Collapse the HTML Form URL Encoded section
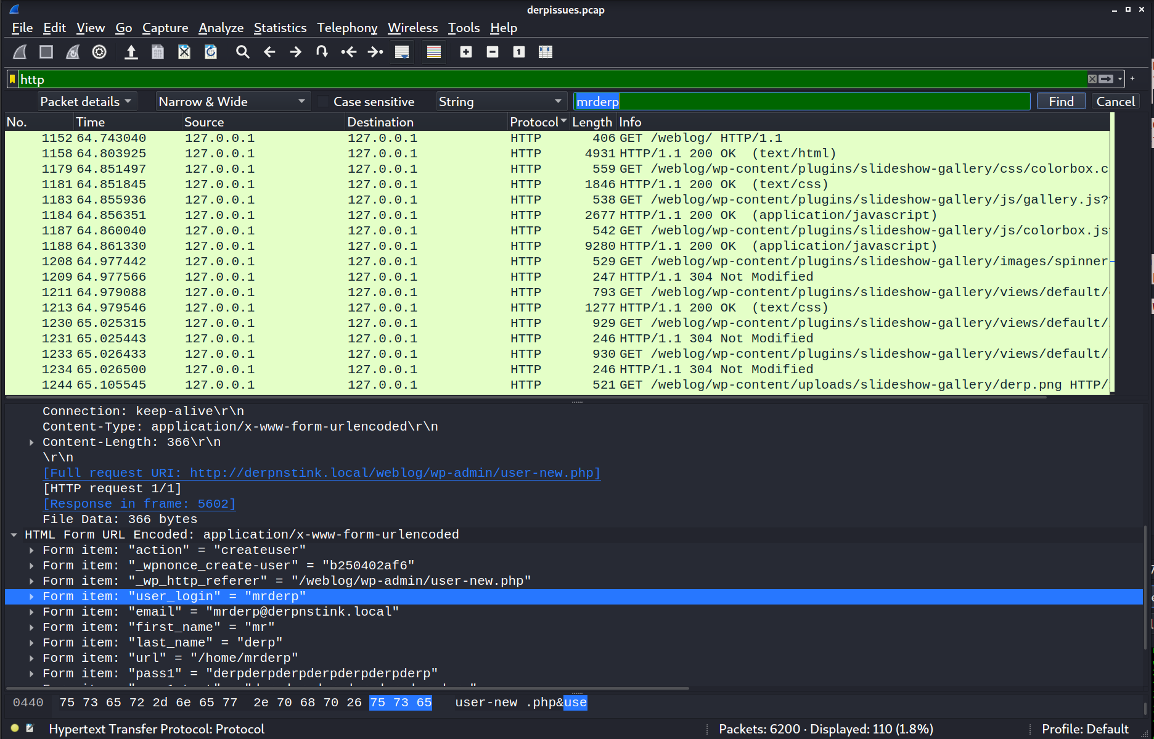Screen dimensions: 1154x739 click(x=14, y=535)
